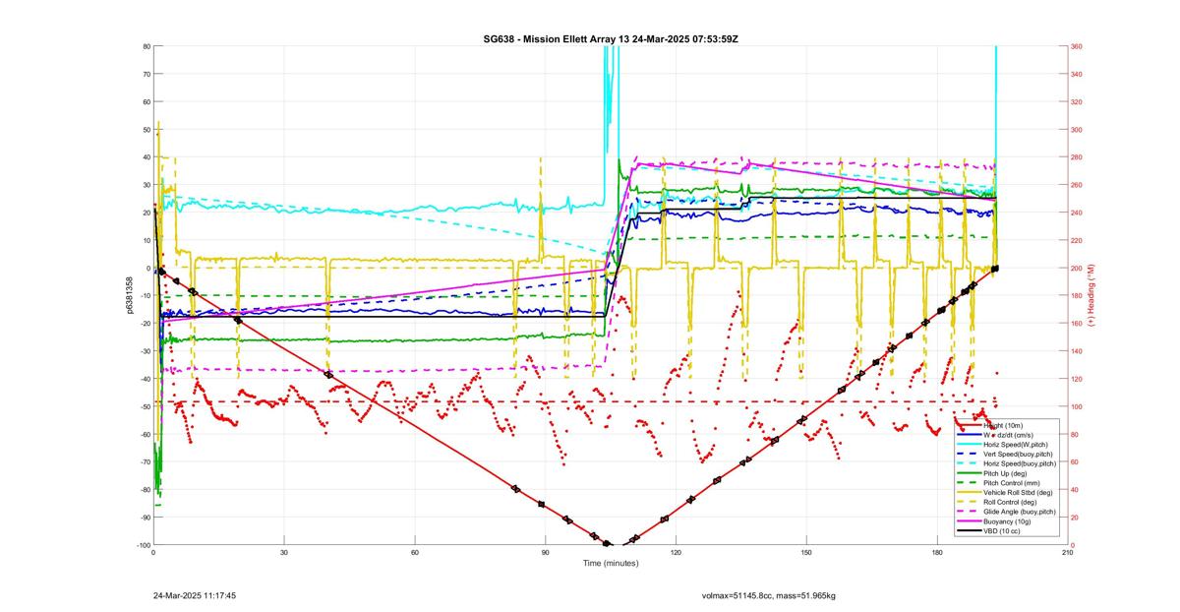This screenshot has height=612, width=1180.
Task: Click right heading axis tick '300'
Action: (x=1077, y=130)
